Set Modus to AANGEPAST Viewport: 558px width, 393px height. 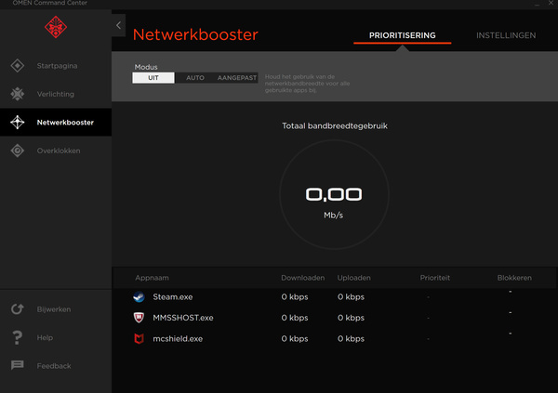coord(236,78)
